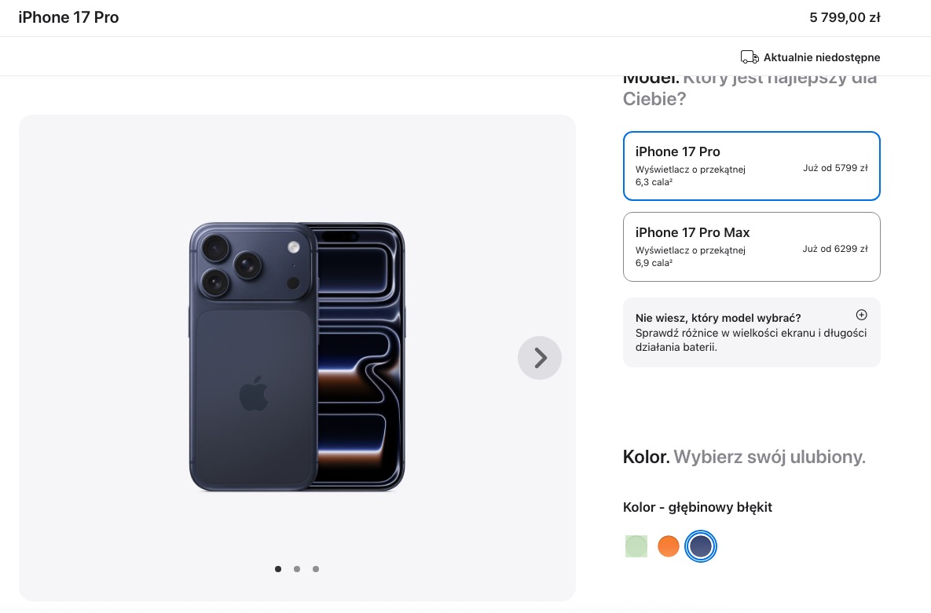The image size is (931, 613).
Task: Select the deep blue color option
Action: (x=701, y=546)
